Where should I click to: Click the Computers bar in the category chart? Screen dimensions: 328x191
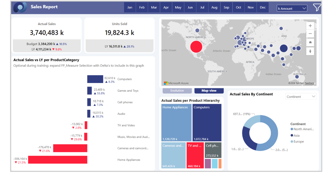point(95,79)
